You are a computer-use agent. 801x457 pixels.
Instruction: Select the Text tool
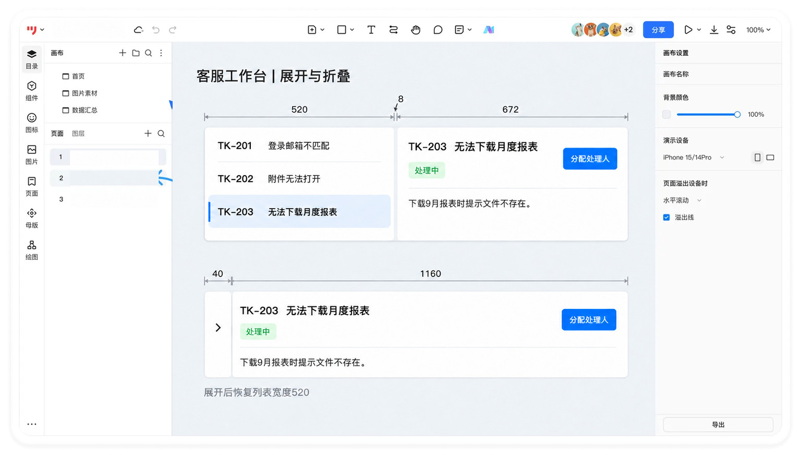coord(371,30)
